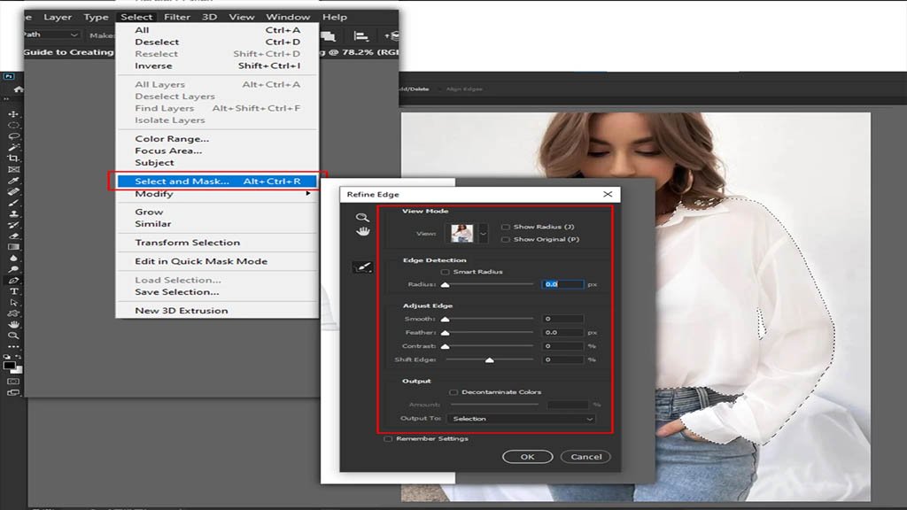Enable the Show Radius (J) checkbox
907x510 pixels.
tap(506, 227)
